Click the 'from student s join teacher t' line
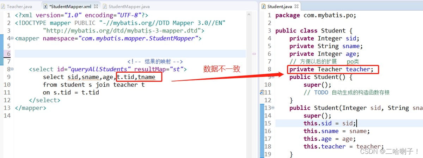This screenshot has width=423, height=158. pos(94,85)
